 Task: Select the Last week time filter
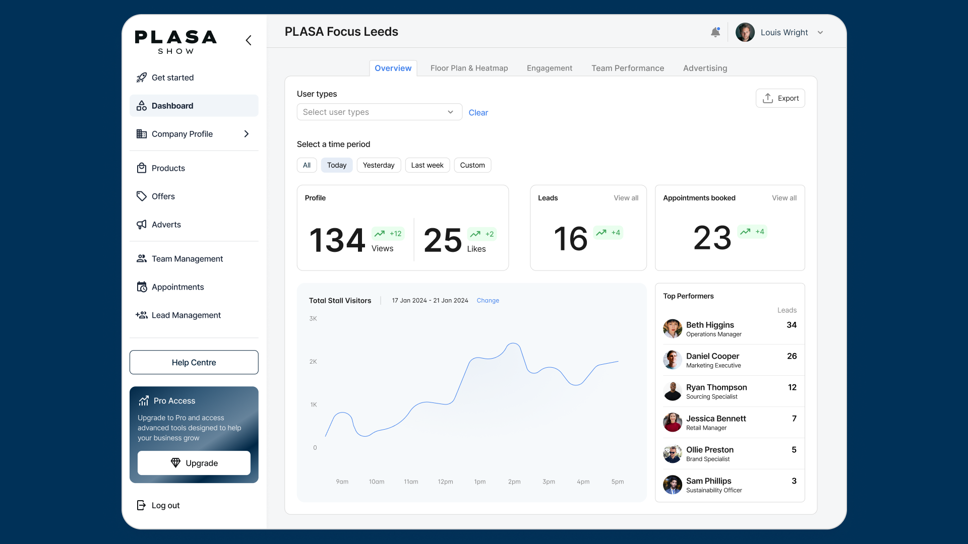point(427,165)
